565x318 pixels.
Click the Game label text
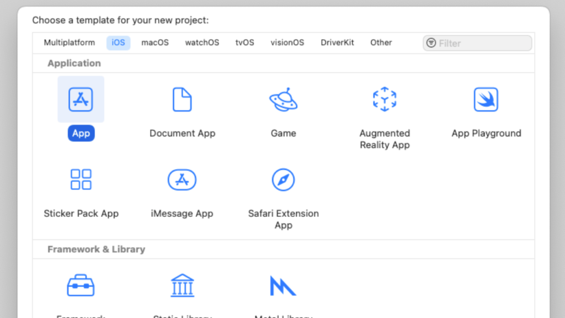283,134
